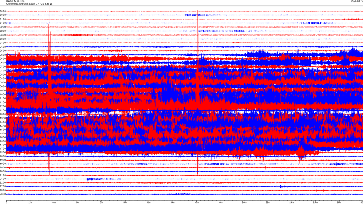Viewport: 363px width, 204px height.
Task: Click the "09:00" time row label
Action: click(x=3, y=82)
